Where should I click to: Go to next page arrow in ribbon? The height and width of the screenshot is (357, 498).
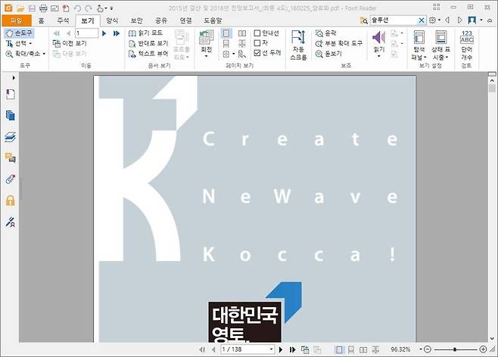[104, 33]
